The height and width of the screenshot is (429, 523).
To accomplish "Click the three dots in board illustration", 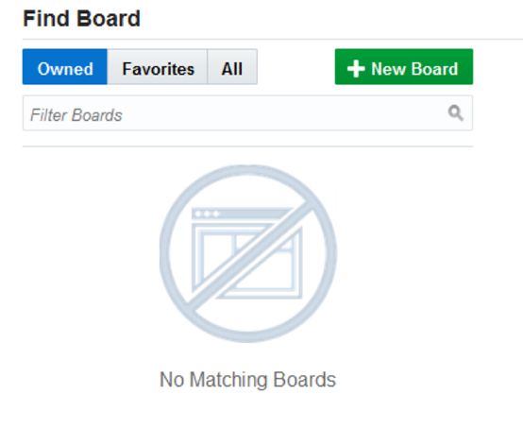I will click(x=207, y=214).
